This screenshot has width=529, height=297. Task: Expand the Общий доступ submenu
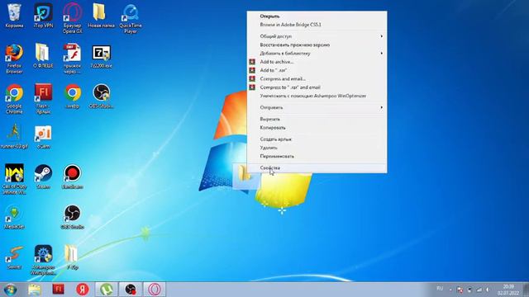(x=317, y=36)
